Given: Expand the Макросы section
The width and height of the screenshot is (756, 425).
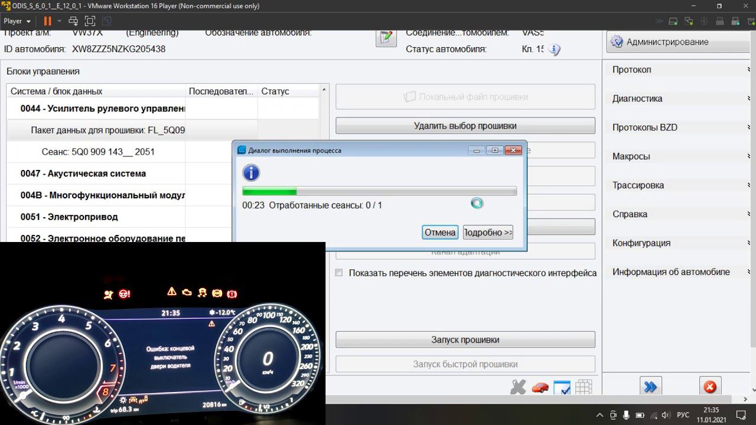Looking at the screenshot, I should click(680, 156).
